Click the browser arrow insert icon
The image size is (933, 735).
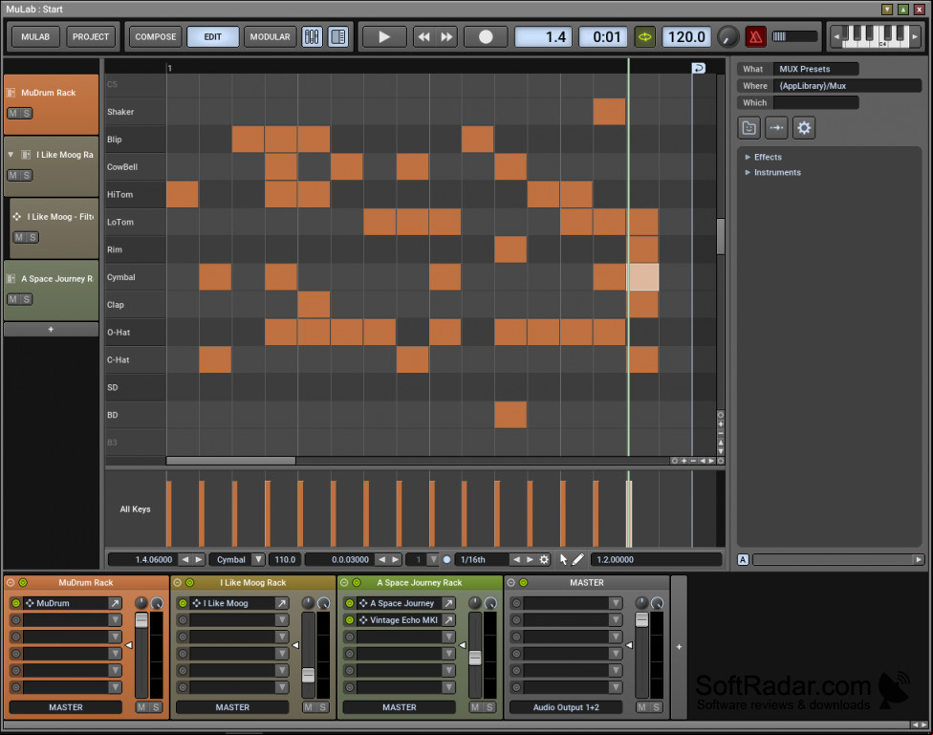point(776,128)
